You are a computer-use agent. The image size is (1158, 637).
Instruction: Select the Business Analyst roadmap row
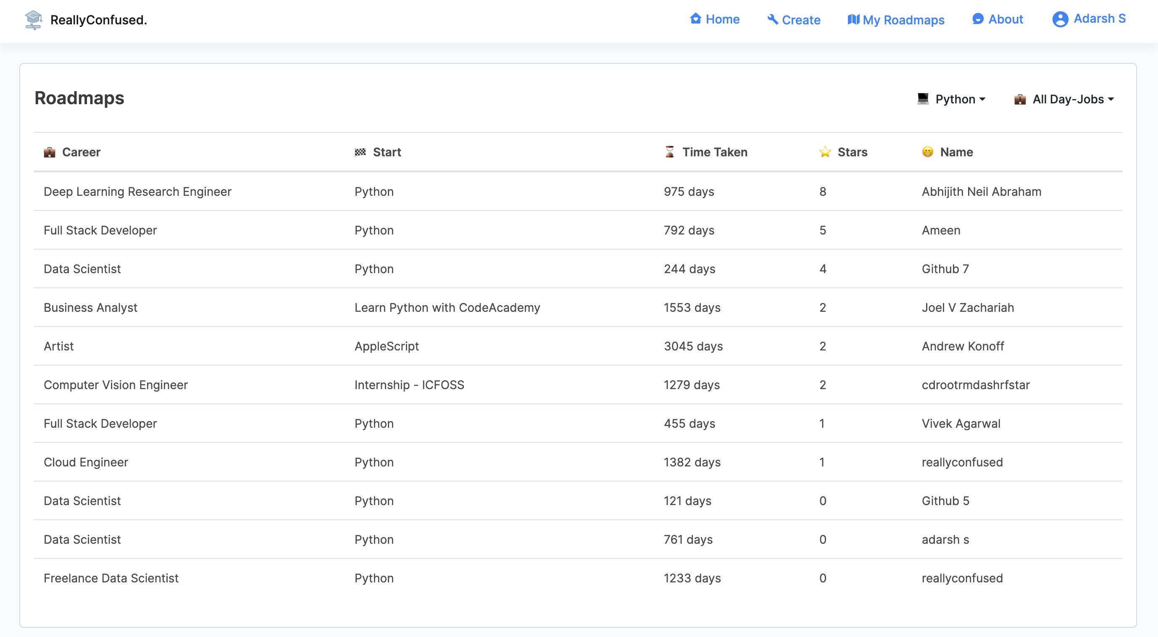coord(90,308)
